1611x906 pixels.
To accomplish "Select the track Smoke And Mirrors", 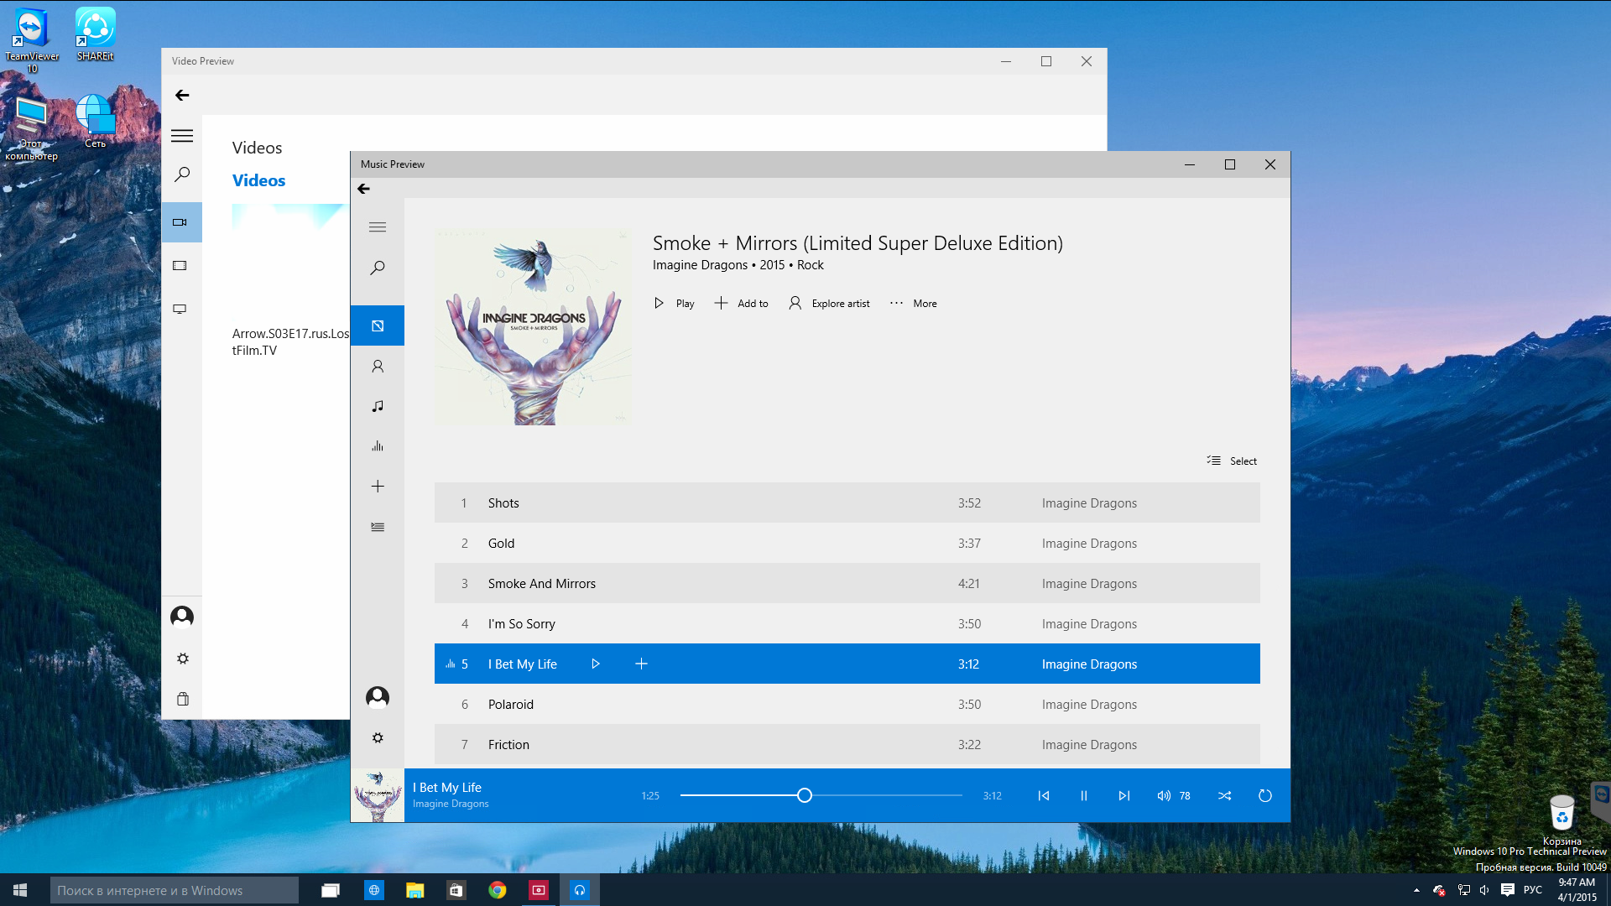I will (847, 584).
